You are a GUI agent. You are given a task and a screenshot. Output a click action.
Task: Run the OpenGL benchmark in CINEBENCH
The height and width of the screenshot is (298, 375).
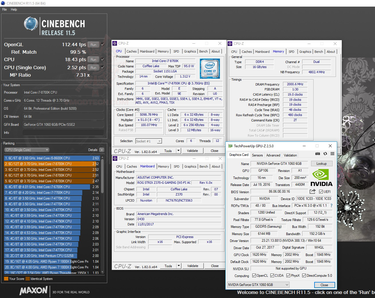click(93, 44)
